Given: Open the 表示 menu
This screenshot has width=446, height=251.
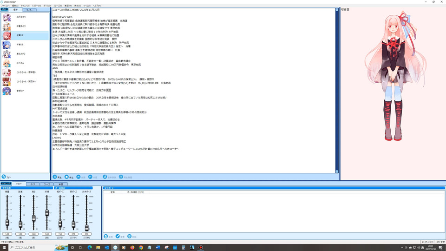Looking at the screenshot, I should (78, 6).
